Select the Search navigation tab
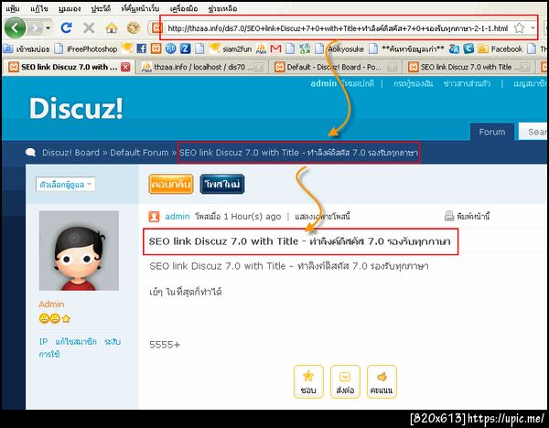Screen dimensions: 549x428 533,132
